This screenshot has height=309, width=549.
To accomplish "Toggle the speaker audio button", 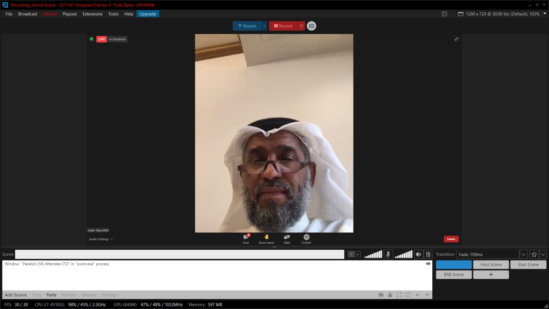I will [x=418, y=254].
